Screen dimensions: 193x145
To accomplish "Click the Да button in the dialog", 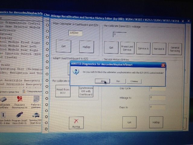I will tap(103, 81).
